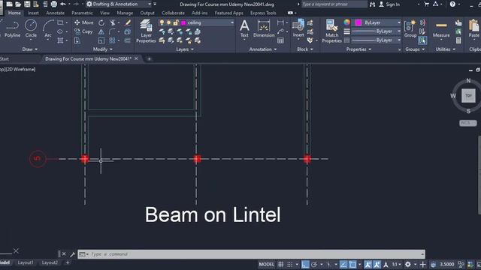Image resolution: width=481 pixels, height=270 pixels.
Task: Open the Parametric ribbon tab
Action: 82,13
